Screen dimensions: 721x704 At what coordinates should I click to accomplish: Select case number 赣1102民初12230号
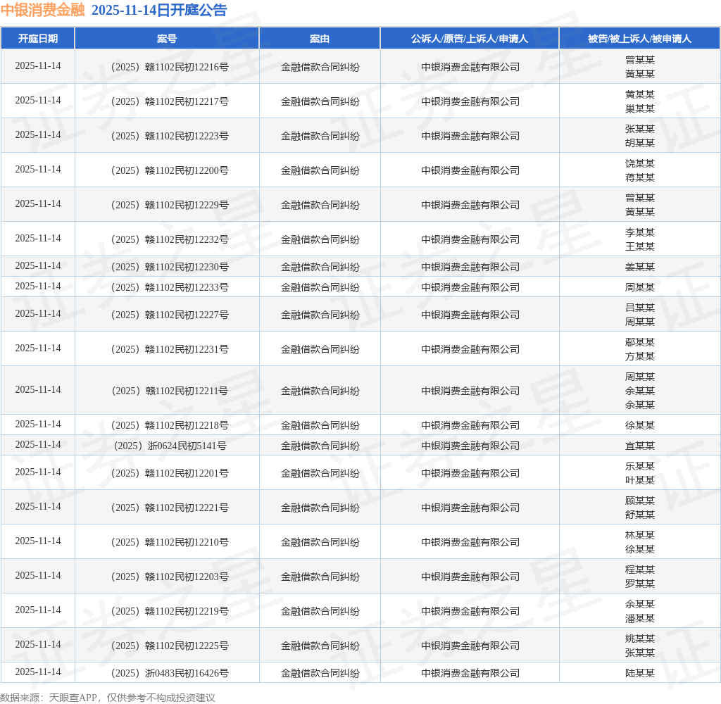[x=170, y=267]
